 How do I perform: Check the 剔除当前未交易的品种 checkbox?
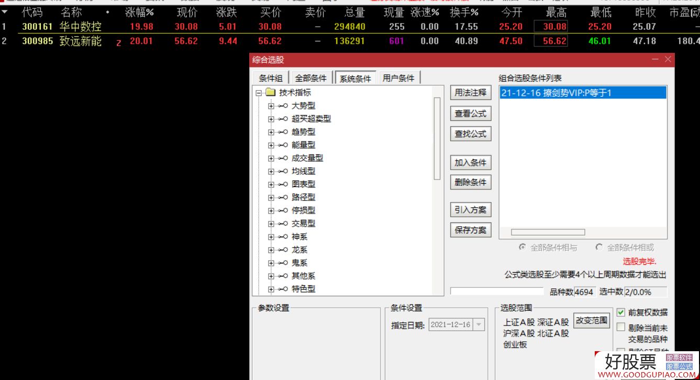[621, 327]
